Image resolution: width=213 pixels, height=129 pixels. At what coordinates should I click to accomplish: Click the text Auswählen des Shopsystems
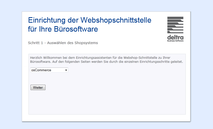click(72, 43)
